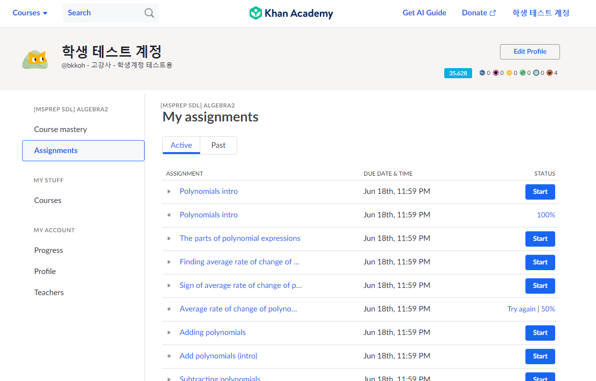
Task: Open the 학생 테스트 계정 account menu
Action: coord(541,13)
